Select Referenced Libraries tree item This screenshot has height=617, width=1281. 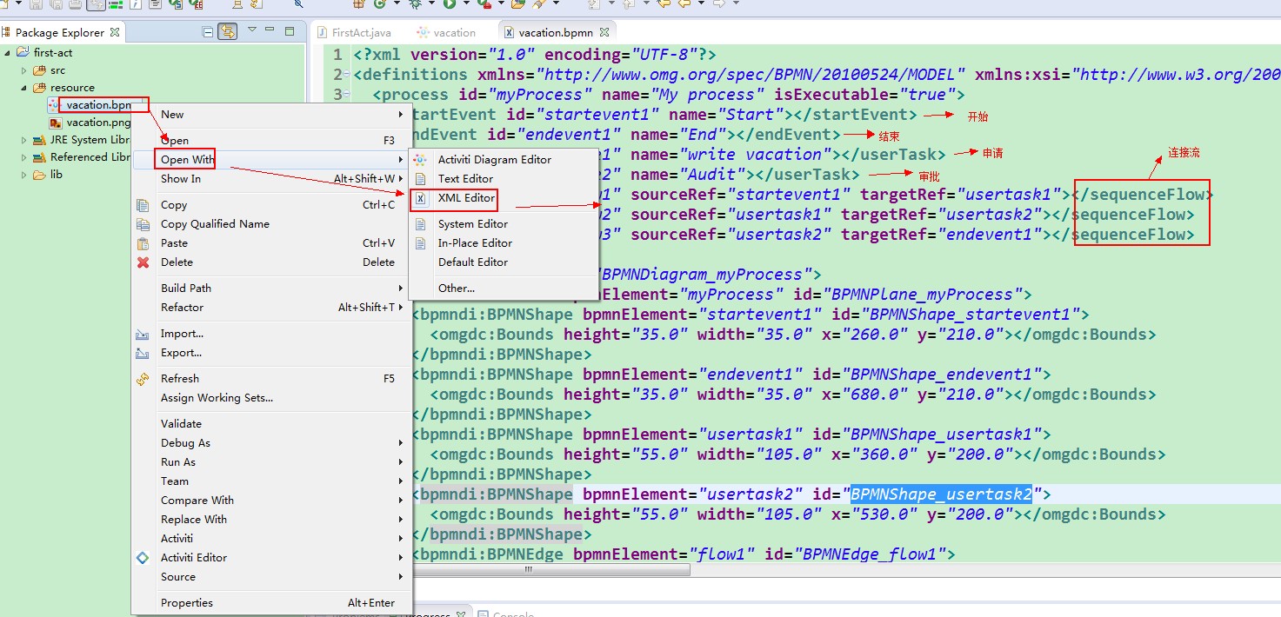81,157
